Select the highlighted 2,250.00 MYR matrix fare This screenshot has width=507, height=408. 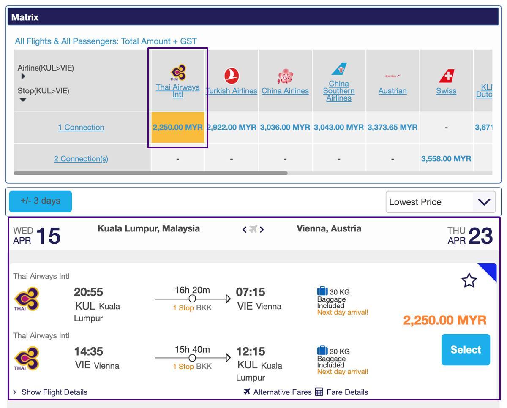click(x=178, y=127)
